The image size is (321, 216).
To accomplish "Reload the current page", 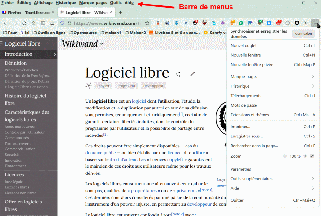I will tap(24, 23).
